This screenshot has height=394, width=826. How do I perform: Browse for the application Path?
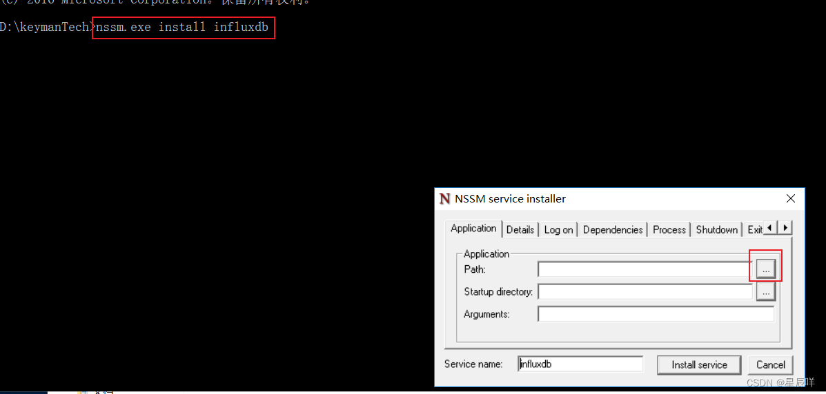pyautogui.click(x=766, y=269)
